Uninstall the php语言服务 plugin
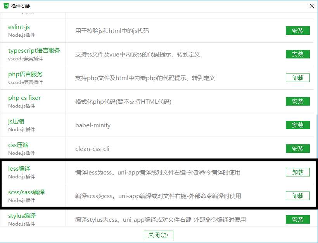The width and height of the screenshot is (318, 243). click(298, 78)
